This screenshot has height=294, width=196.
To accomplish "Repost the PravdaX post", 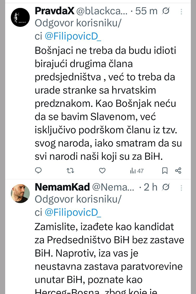I will tap(70, 170).
